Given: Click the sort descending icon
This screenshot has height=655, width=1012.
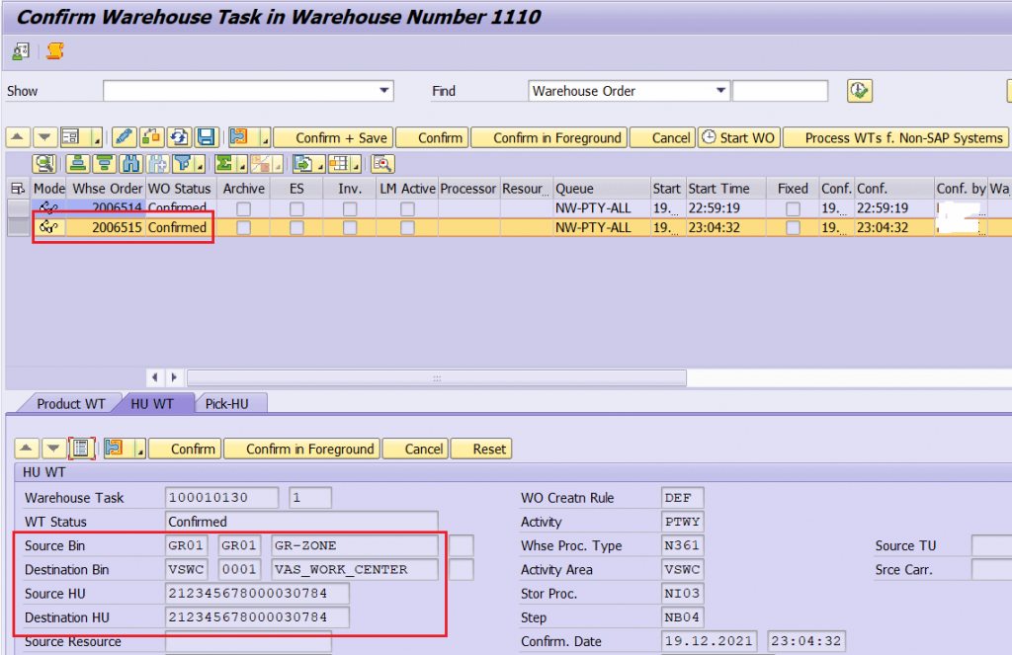Looking at the screenshot, I should coord(104,164).
